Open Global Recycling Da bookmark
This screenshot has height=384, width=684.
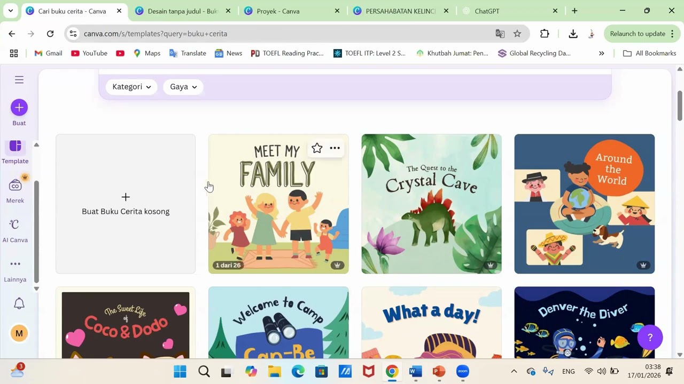tap(534, 53)
